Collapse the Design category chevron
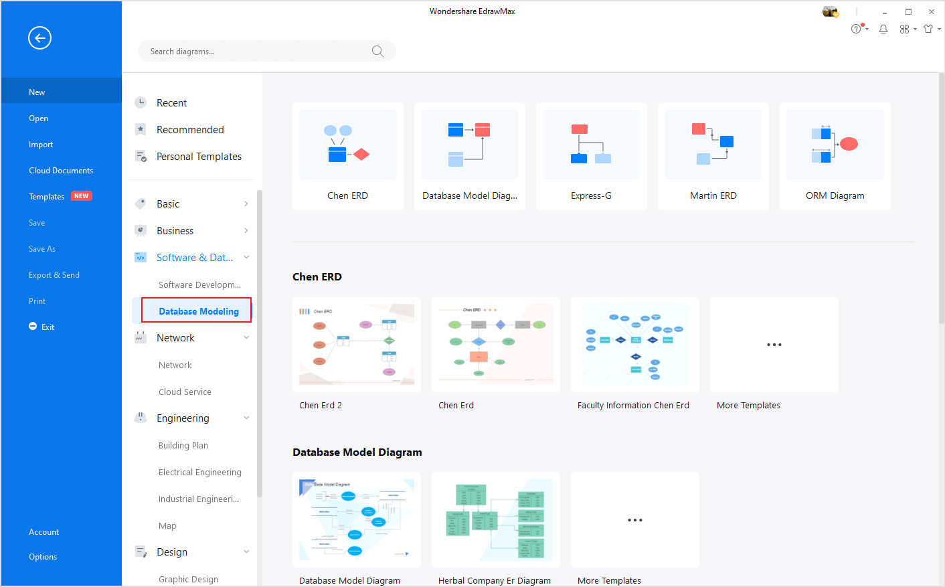Image resolution: width=945 pixels, height=587 pixels. point(246,552)
